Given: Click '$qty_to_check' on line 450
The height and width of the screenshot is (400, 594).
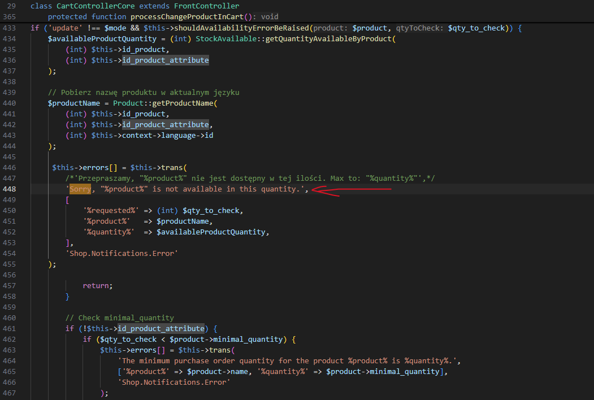Looking at the screenshot, I should [x=211, y=210].
